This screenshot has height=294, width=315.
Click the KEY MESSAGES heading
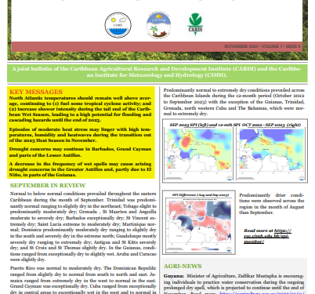pos(36,92)
